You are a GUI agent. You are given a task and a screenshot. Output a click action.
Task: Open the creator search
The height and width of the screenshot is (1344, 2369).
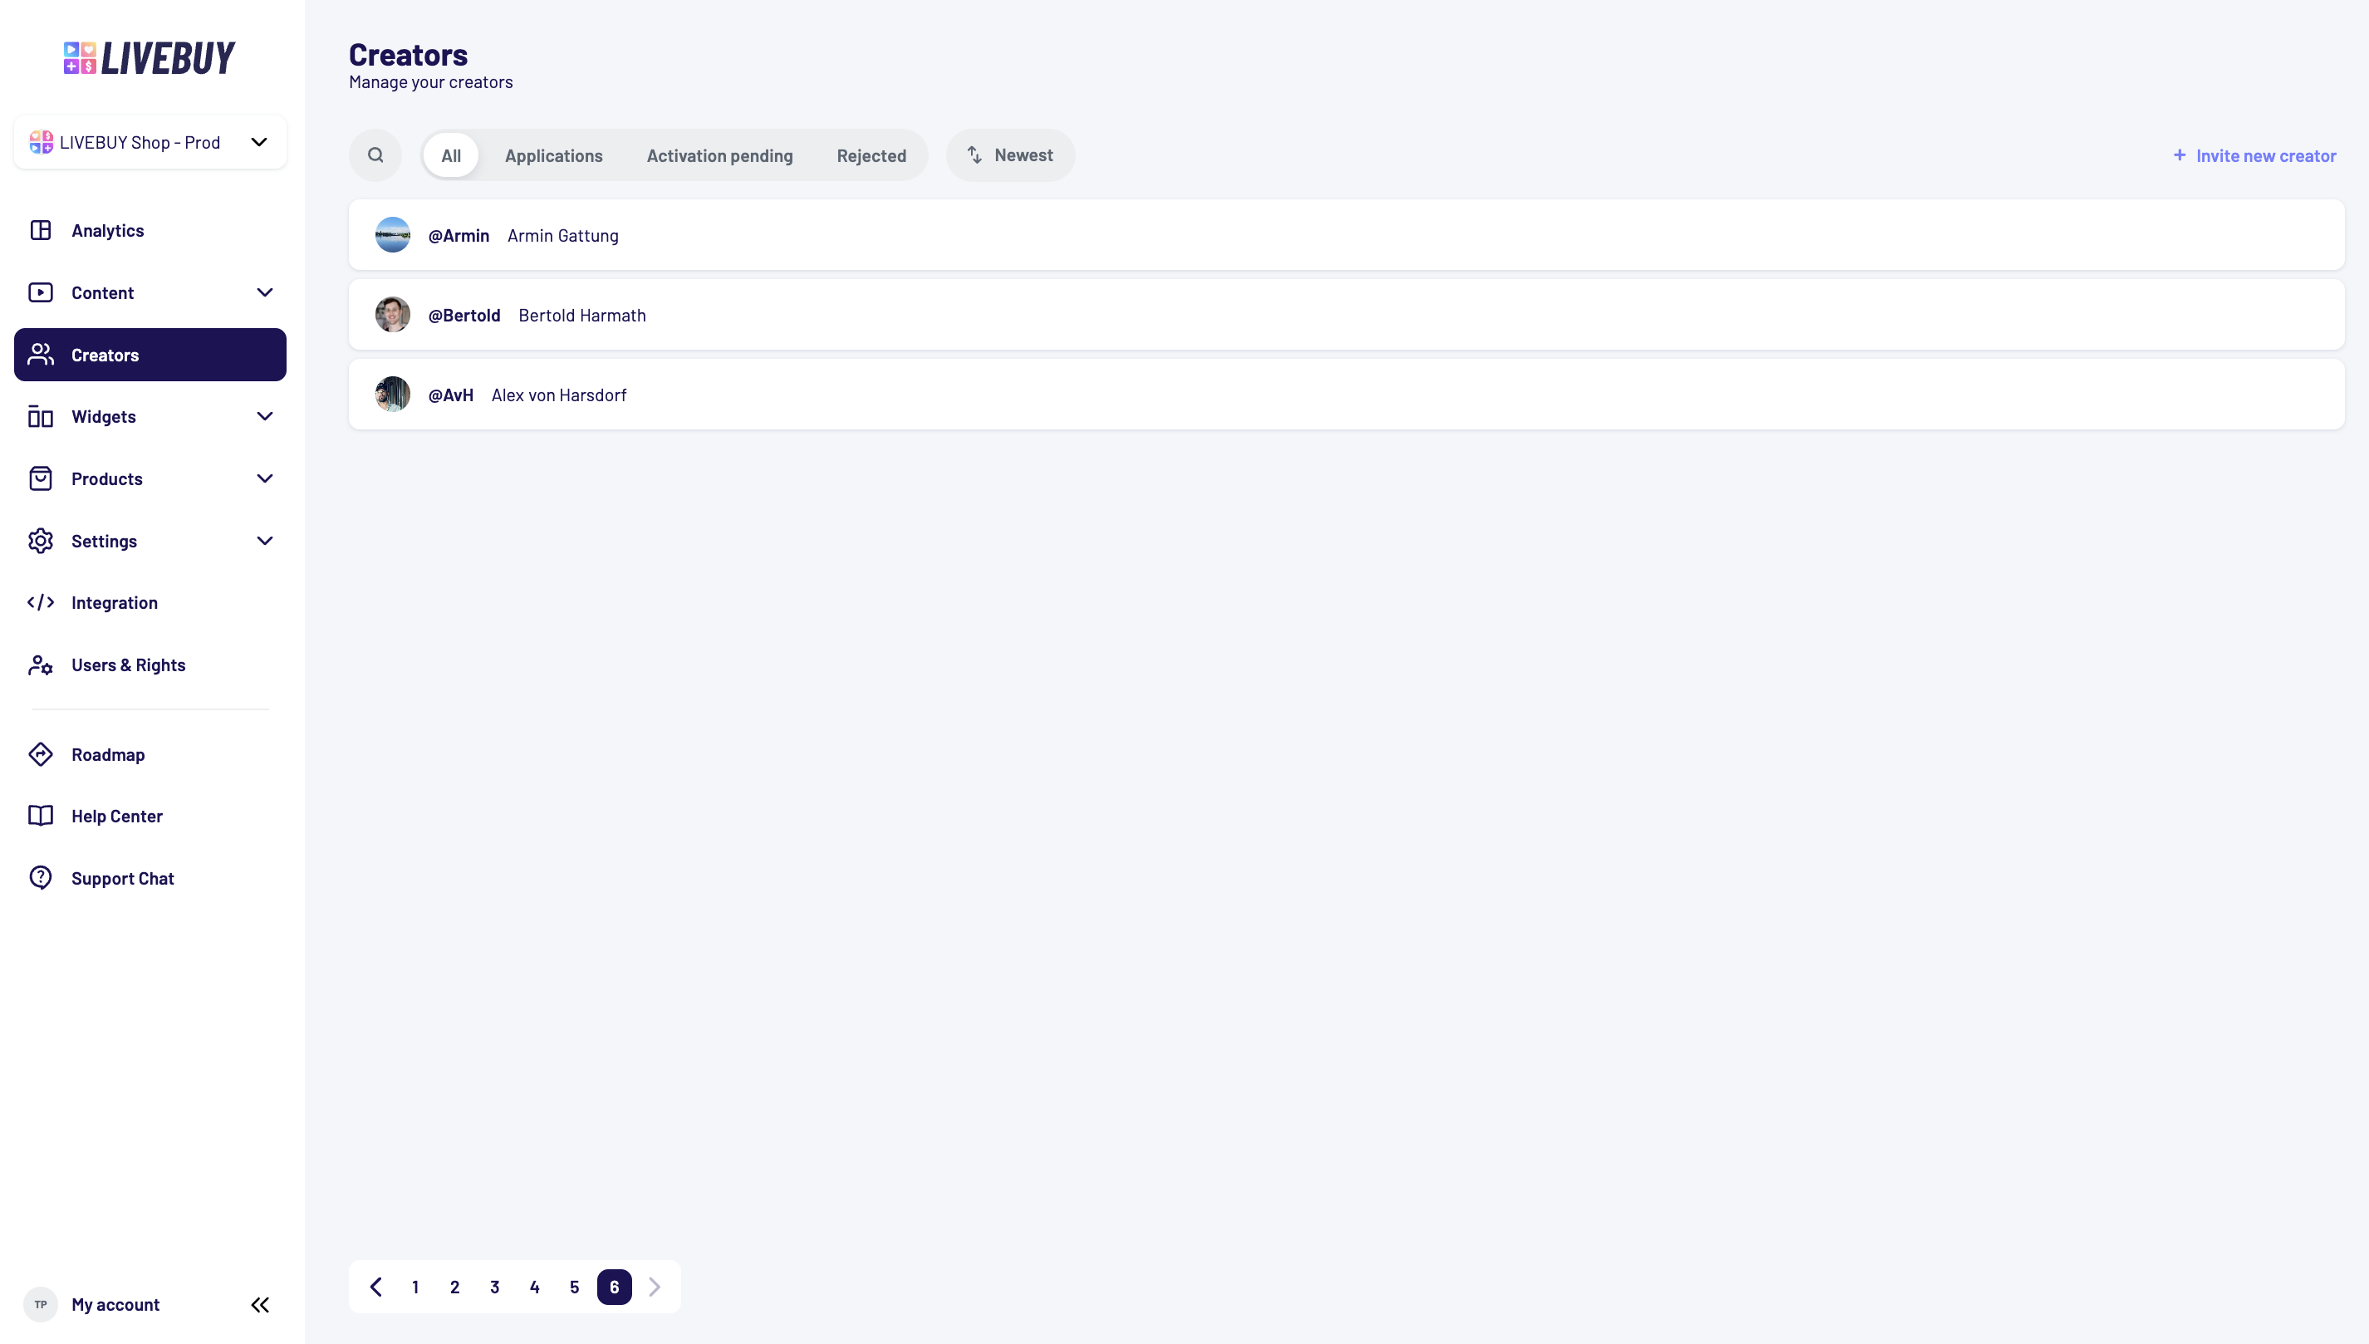tap(375, 155)
